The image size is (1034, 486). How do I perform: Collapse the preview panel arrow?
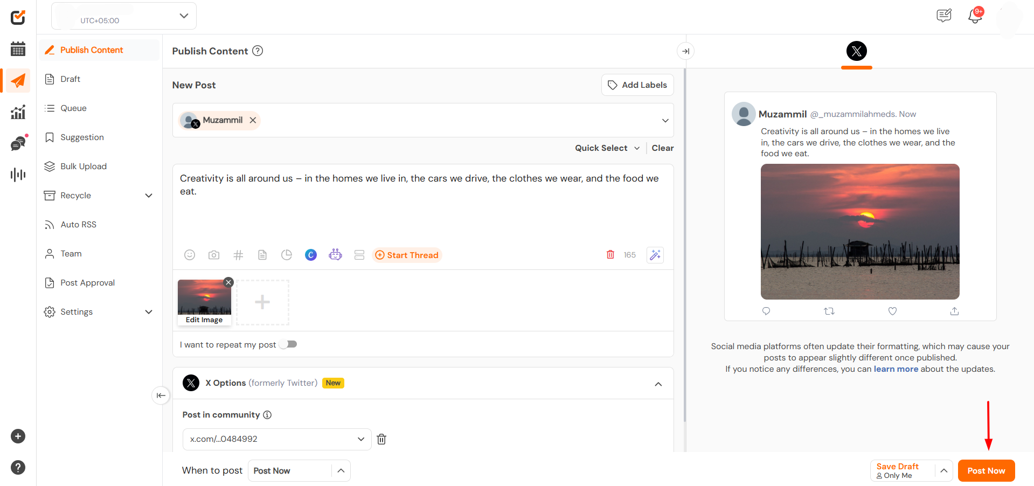685,51
